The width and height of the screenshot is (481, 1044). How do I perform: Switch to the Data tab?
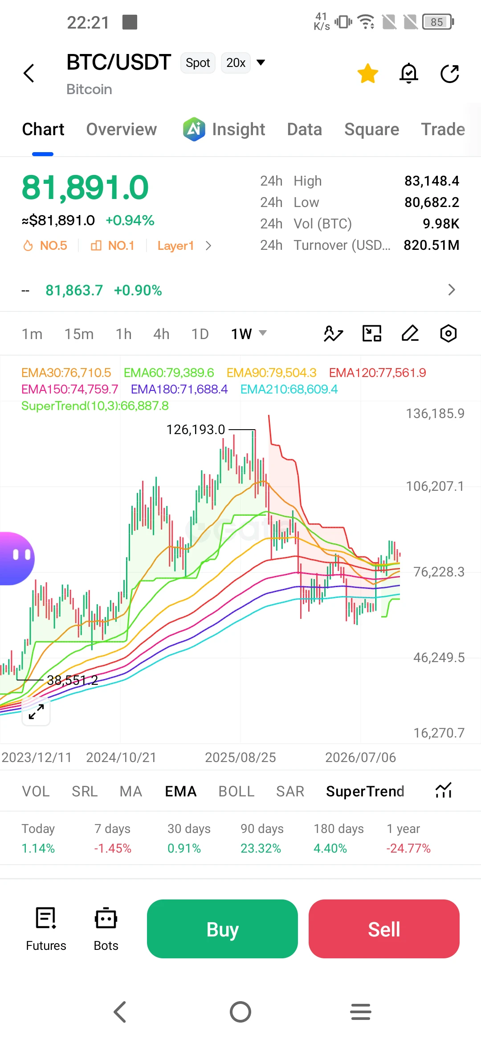pos(305,129)
